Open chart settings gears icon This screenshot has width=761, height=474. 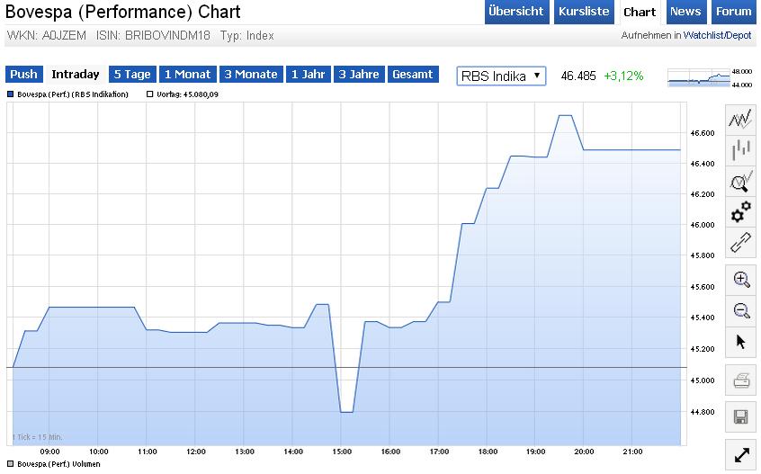[741, 211]
